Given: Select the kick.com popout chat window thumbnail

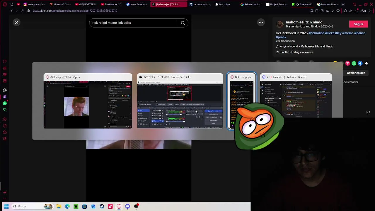Looking at the screenshot, I should [x=241, y=101].
